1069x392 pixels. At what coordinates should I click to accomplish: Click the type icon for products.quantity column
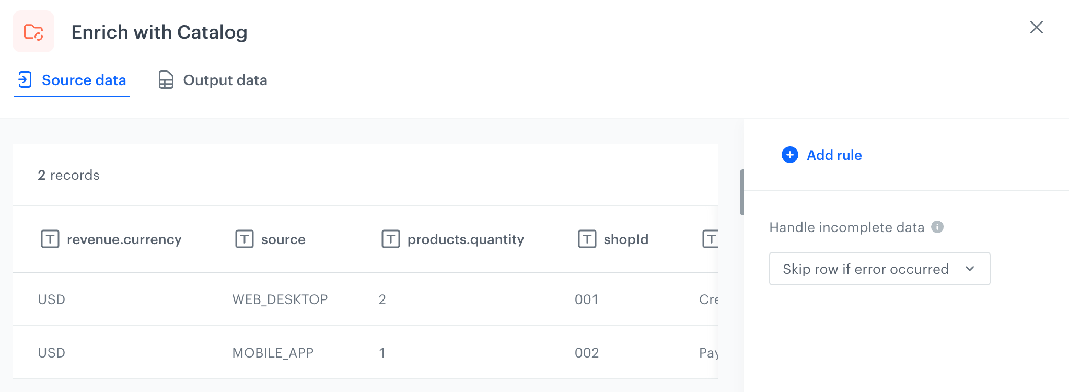click(390, 239)
